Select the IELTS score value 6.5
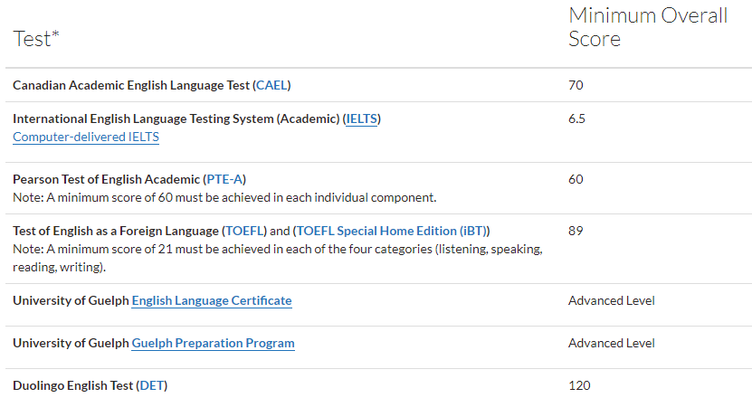Image resolution: width=752 pixels, height=398 pixels. tap(577, 118)
